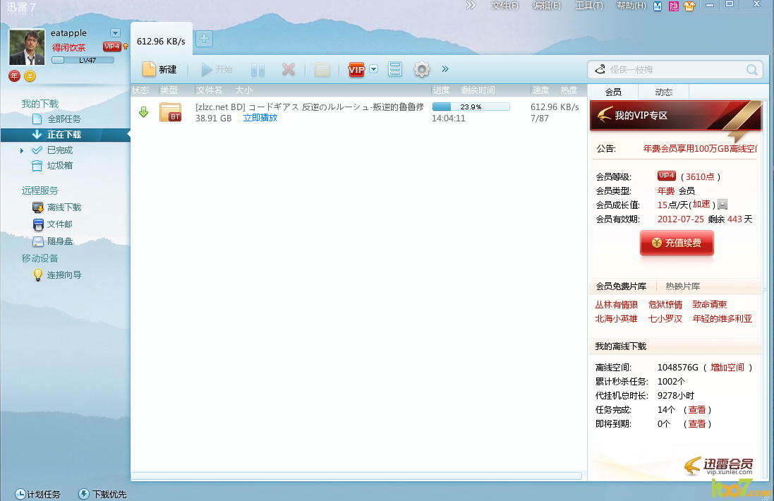Click the 我的VIP专区 banner
Viewport: 774px width, 501px height.
[676, 116]
